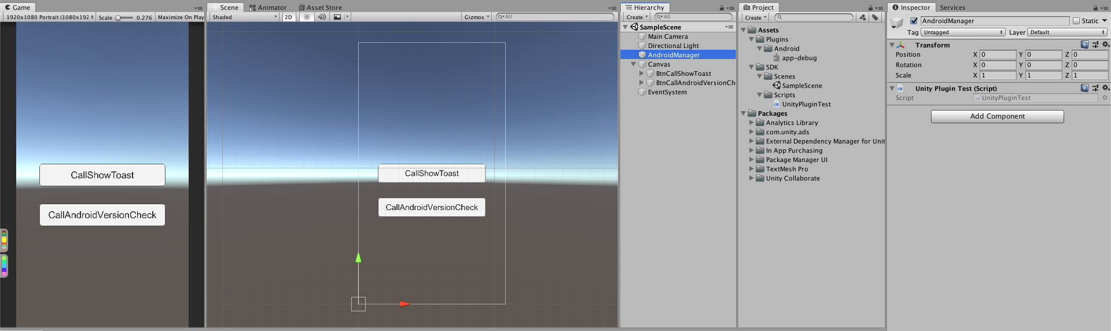Image resolution: width=1111 pixels, height=331 pixels.
Task: Click the Add Component button
Action: click(997, 116)
